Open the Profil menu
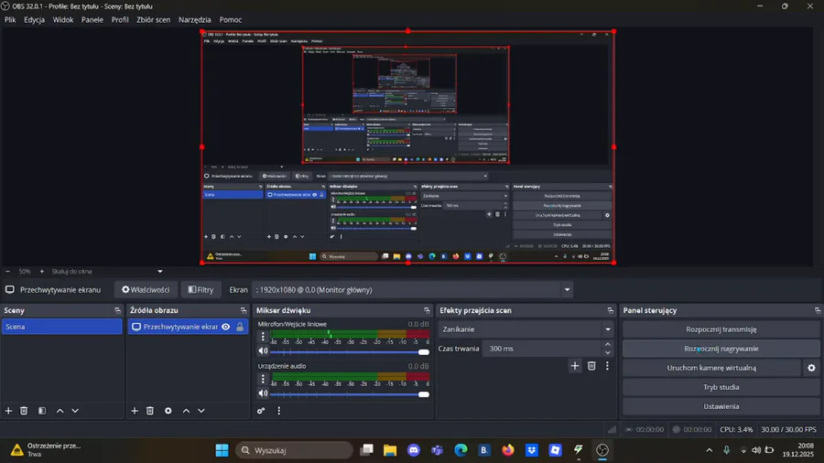 coord(120,20)
